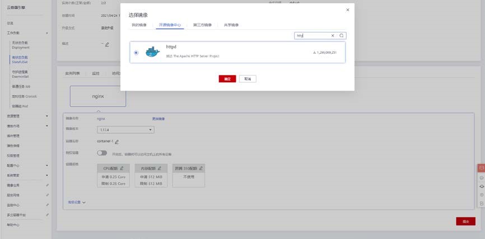Open 弹性伸缩 in the sidebar
485x239 pixels.
click(13, 146)
